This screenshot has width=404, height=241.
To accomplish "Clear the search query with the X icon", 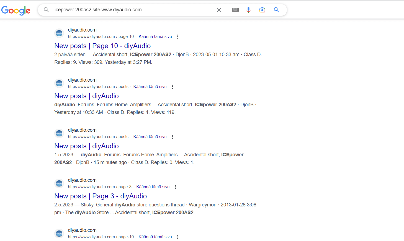I will pyautogui.click(x=219, y=10).
